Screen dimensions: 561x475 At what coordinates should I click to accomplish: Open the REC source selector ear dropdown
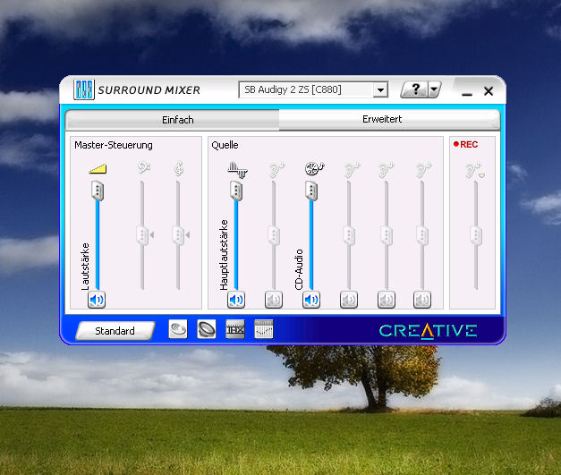point(474,170)
